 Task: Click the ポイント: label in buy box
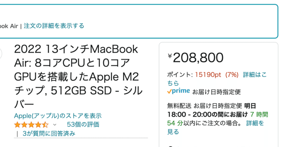(180, 75)
